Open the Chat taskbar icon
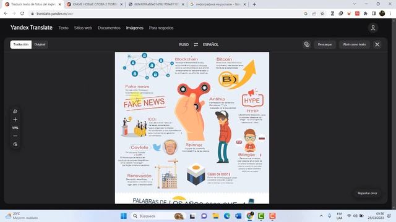This screenshot has width=396, height=222. point(204,216)
